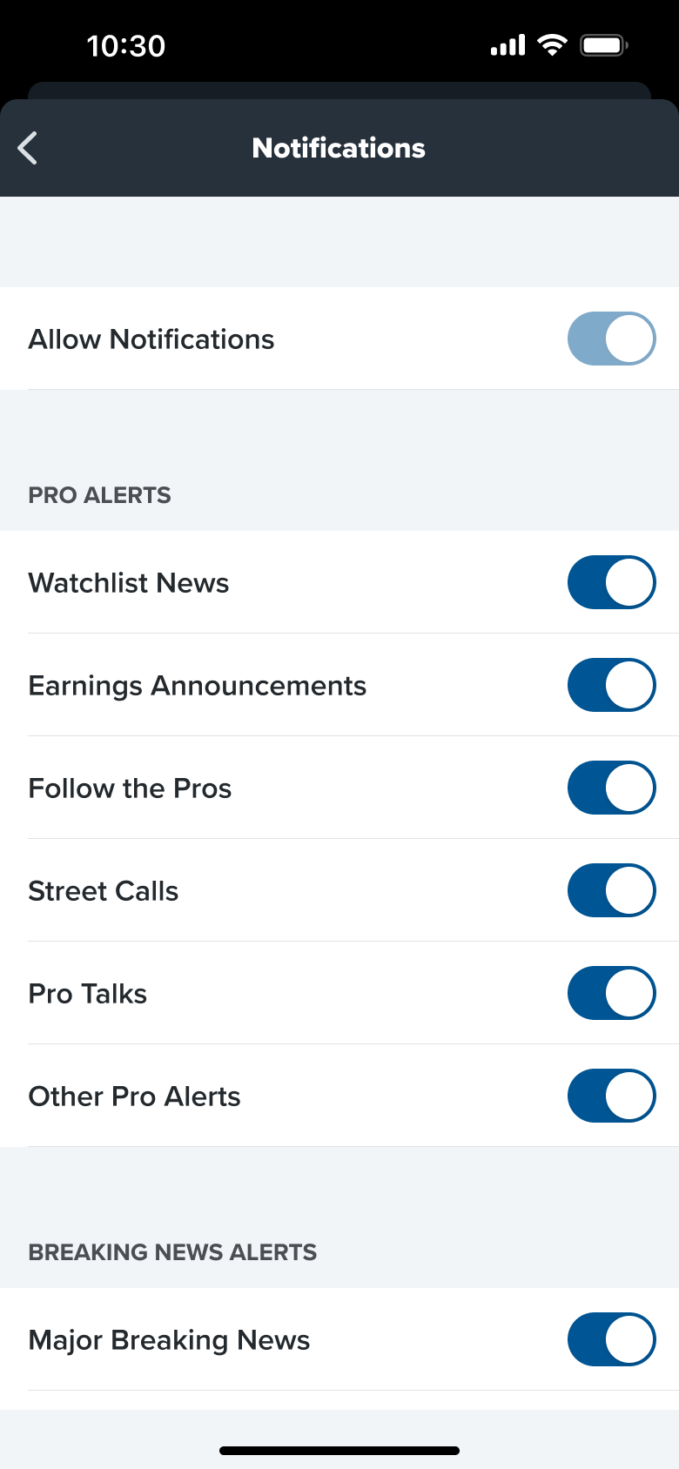This screenshot has width=679, height=1469.
Task: Switch off Follow the Pros alerts
Action: 611,788
